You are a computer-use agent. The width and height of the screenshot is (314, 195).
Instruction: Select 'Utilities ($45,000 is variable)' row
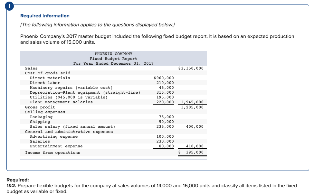69,97
